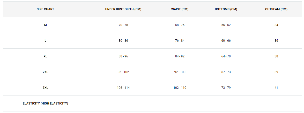Click the ELASTICITY (HIGH ELASTICITY) text
This screenshot has height=113, width=304.
(x=45, y=103)
